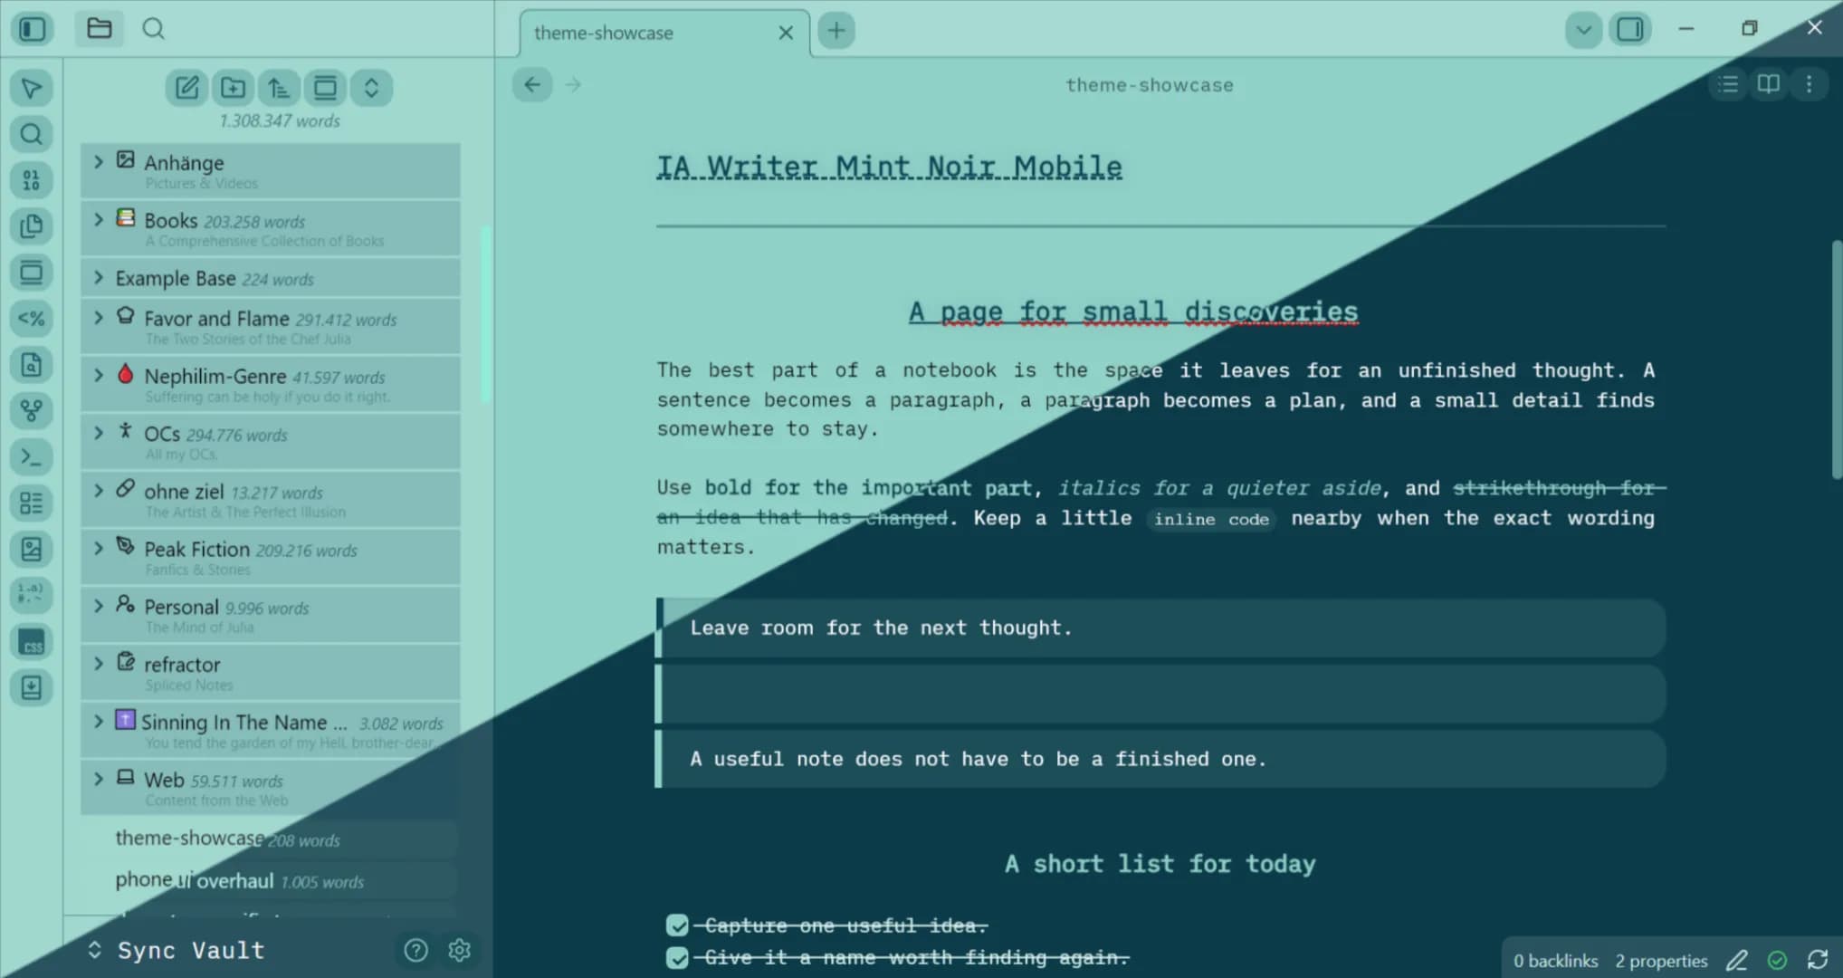This screenshot has width=1843, height=978.
Task: Toggle editing mode pencil in status bar
Action: [x=1736, y=961]
